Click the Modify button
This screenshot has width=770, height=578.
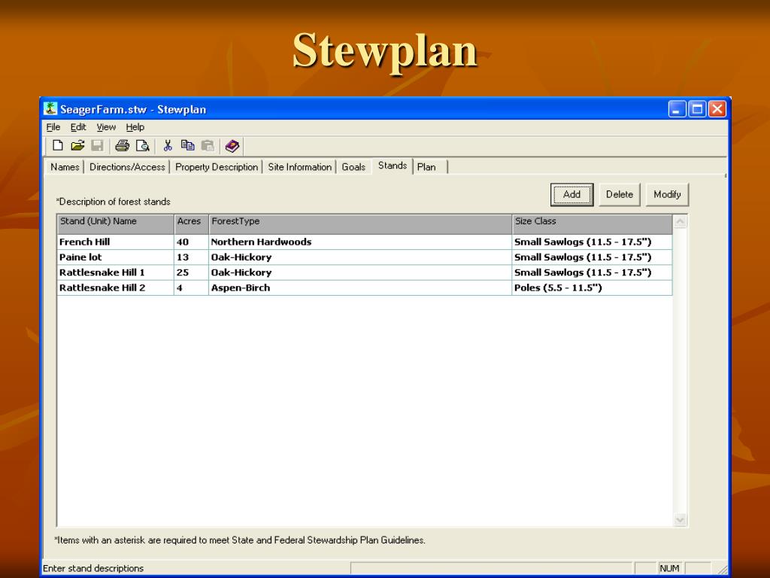pyautogui.click(x=667, y=195)
